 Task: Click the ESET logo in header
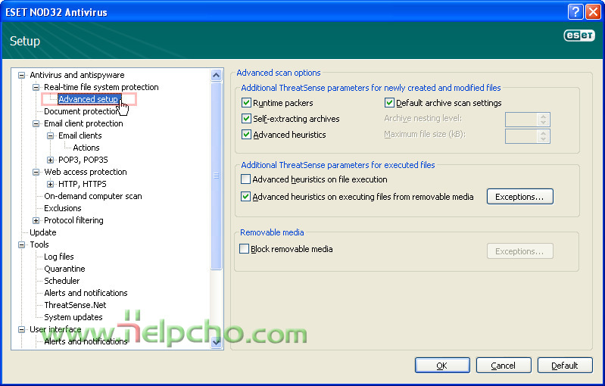click(579, 36)
